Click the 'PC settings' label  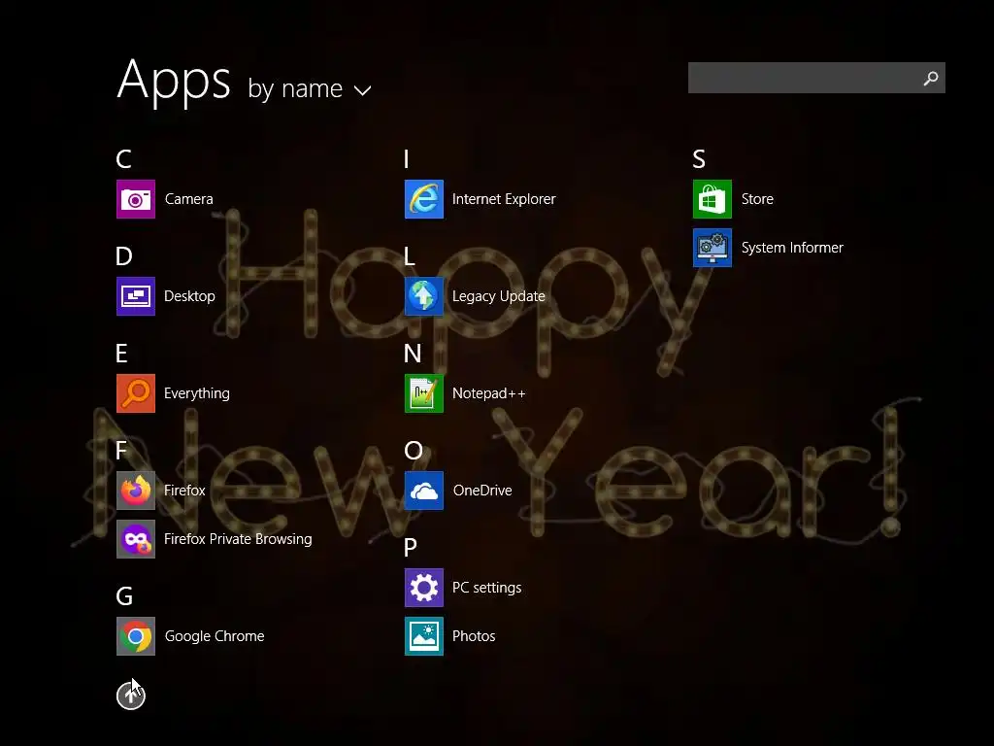pyautogui.click(x=487, y=588)
